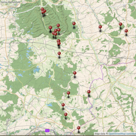Select the pin directly west of the purple-line pin
Image resolution: width=136 pixels, height=136 pixels.
68,93
